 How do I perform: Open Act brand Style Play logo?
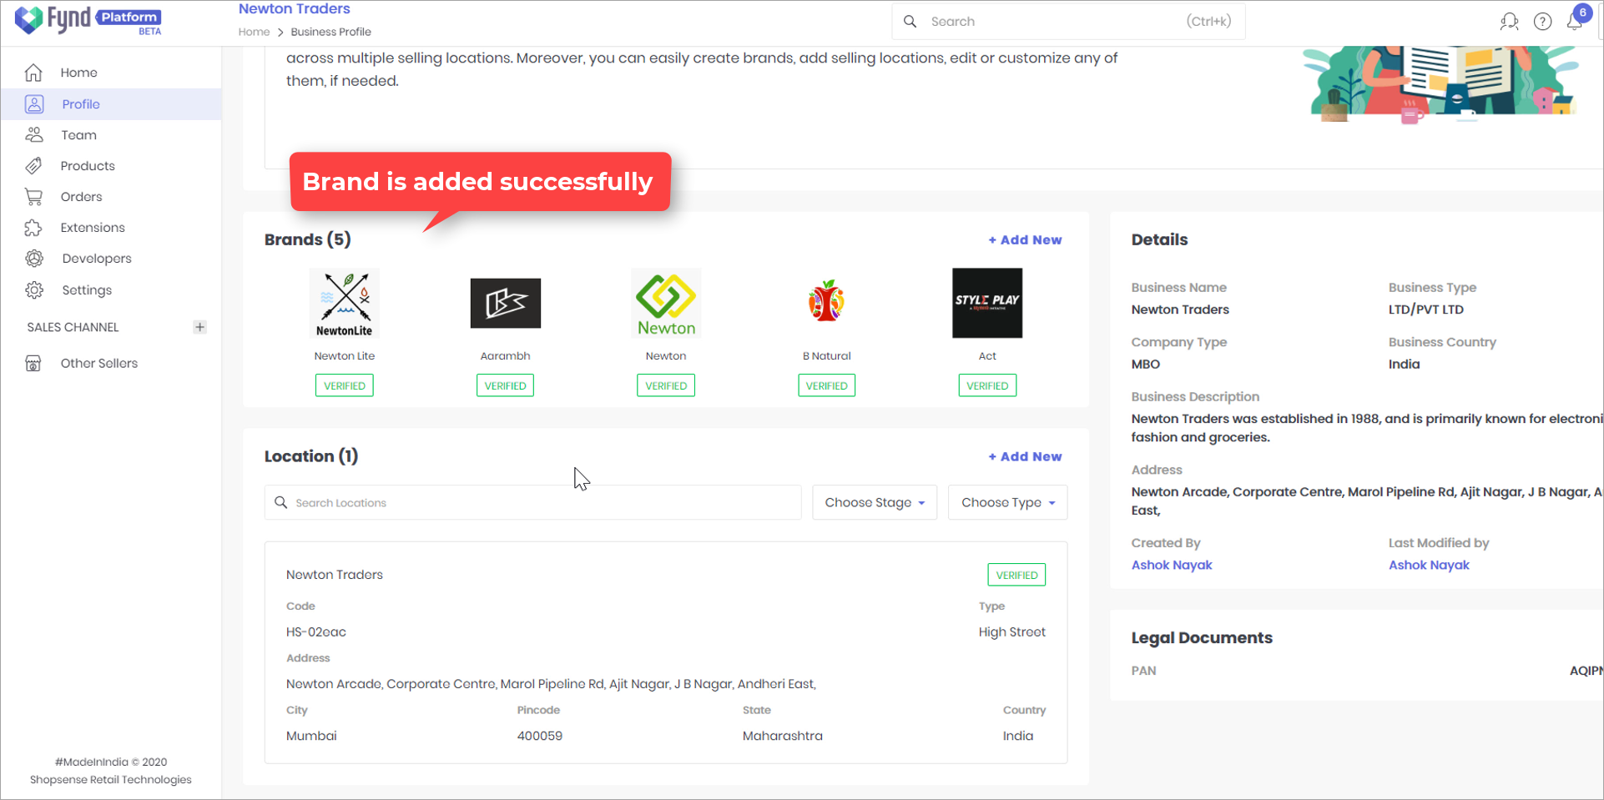point(987,303)
